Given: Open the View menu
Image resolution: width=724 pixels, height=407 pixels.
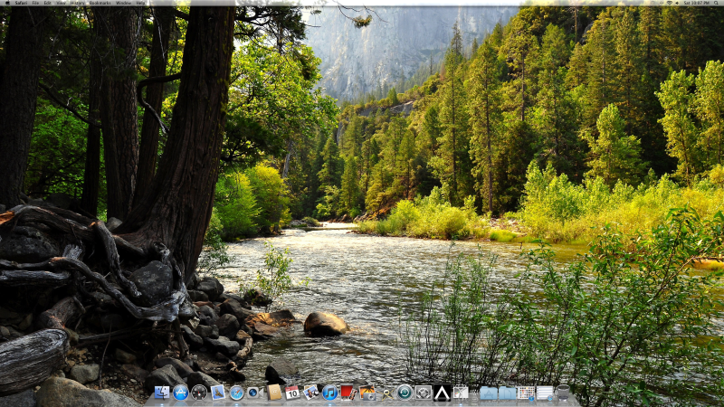Looking at the screenshot, I should point(61,3).
